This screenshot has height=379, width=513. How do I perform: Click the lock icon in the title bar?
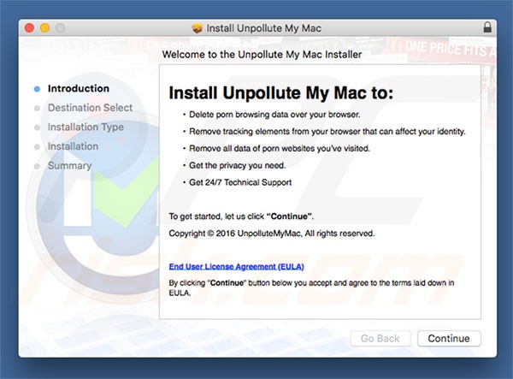[487, 27]
